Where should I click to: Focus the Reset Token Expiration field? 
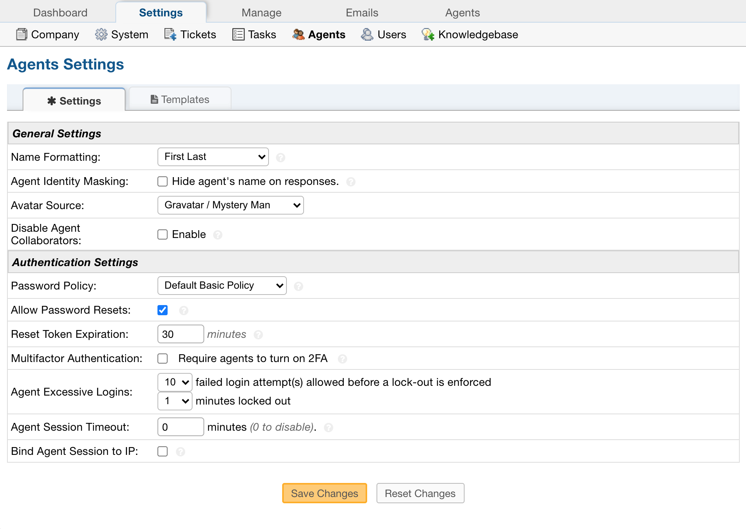180,334
